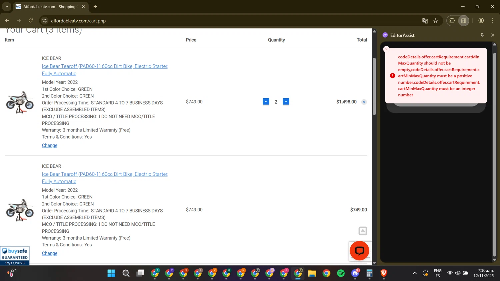This screenshot has height=281, width=500.
Task: Go back in browser history
Action: point(7,21)
